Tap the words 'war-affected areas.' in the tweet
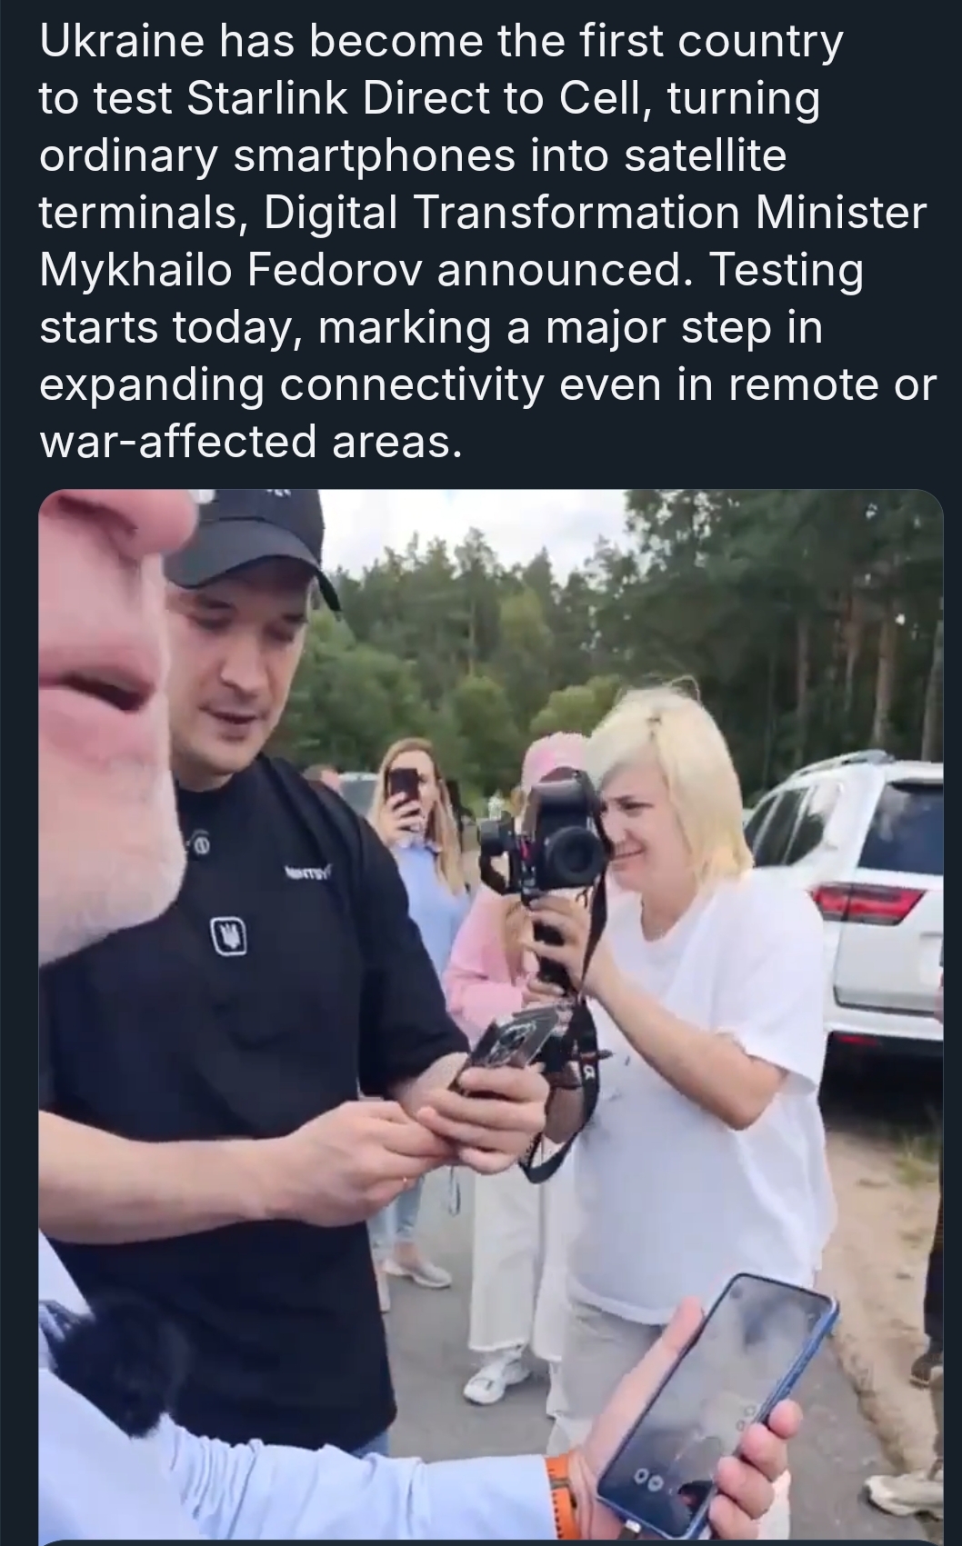The height and width of the screenshot is (1546, 962). (246, 442)
